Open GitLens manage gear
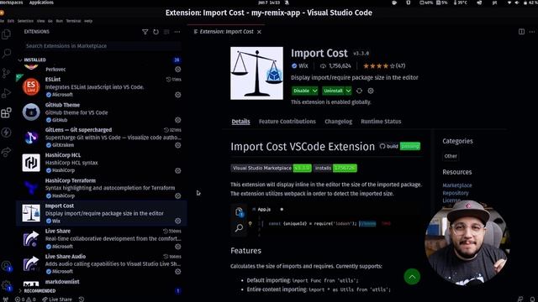Screen dimensions: 538x302 click(177, 145)
